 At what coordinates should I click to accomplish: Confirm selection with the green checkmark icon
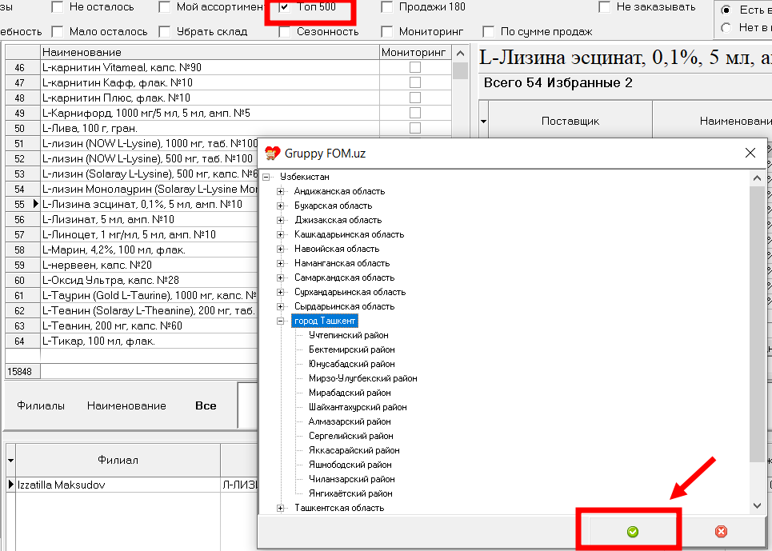point(629,530)
